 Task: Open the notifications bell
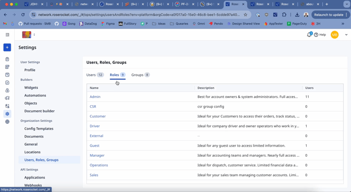tap(309, 35)
